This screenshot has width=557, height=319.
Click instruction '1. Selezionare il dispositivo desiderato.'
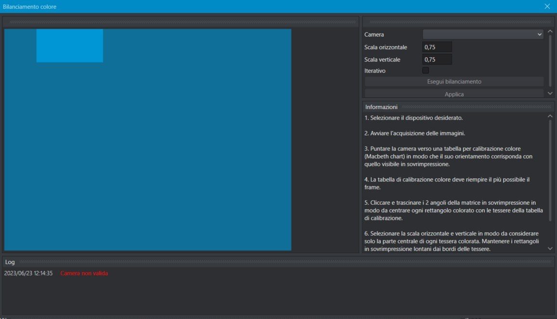(x=414, y=118)
